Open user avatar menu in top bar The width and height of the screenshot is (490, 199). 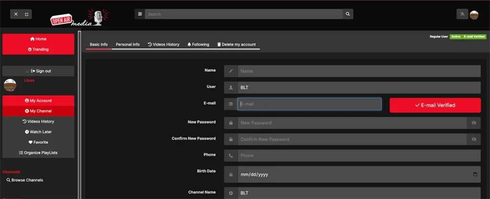tap(474, 14)
